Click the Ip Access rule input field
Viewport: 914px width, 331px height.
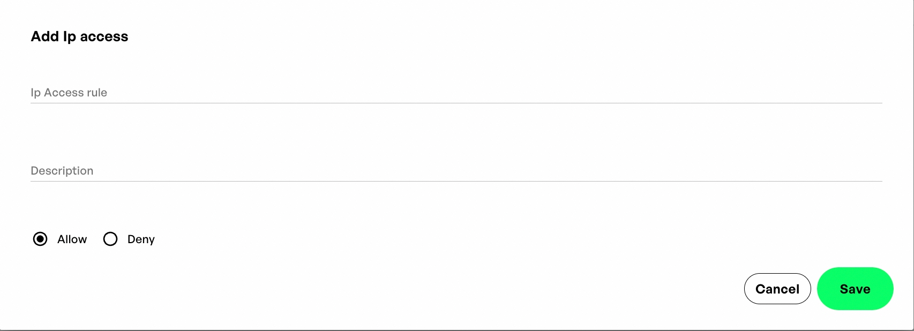click(455, 93)
